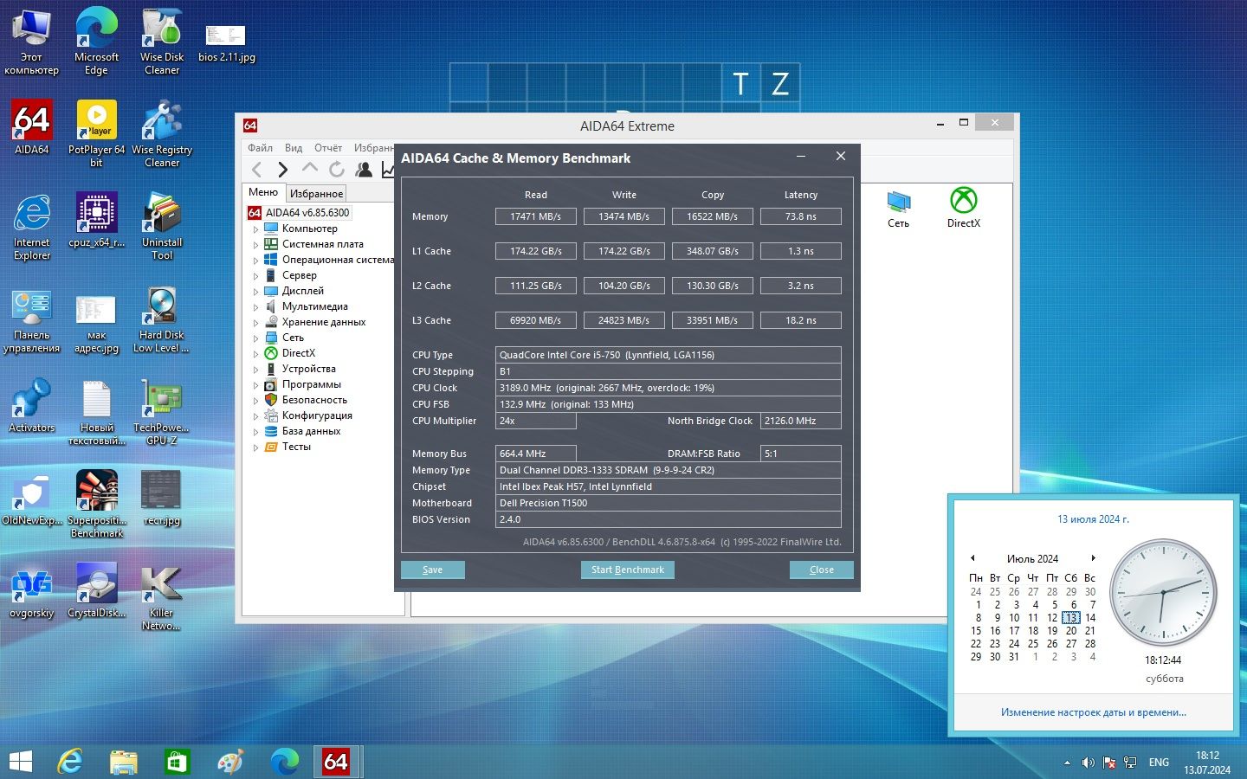Open Hard Disk Low Level tool icon
1247x779 pixels.
point(162,319)
